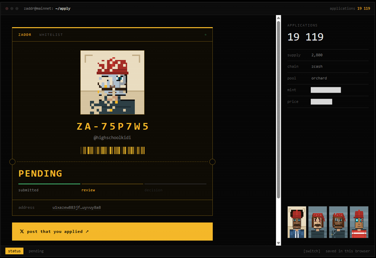The width and height of the screenshot is (376, 258).
Task: Click the scrollbar down arrow
Action: (x=278, y=243)
